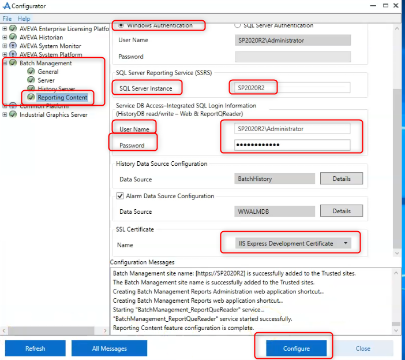Image resolution: width=405 pixels, height=360 pixels.
Task: Select Reporting Content tree item
Action: [62, 97]
